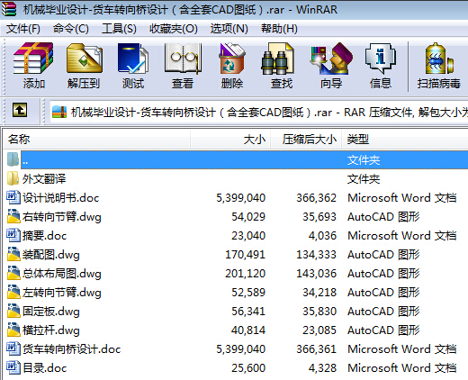
Task: Open the 收藏夹(O) menu
Action: tap(174, 29)
